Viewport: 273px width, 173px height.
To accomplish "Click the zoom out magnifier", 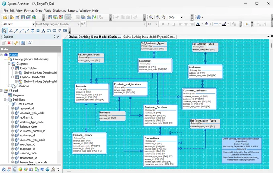I will (x=163, y=17).
